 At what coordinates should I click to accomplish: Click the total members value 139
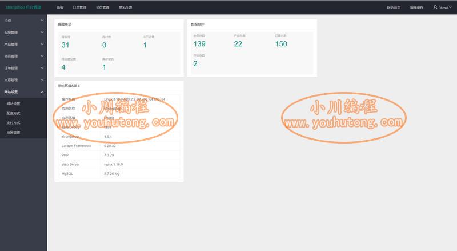(x=199, y=44)
